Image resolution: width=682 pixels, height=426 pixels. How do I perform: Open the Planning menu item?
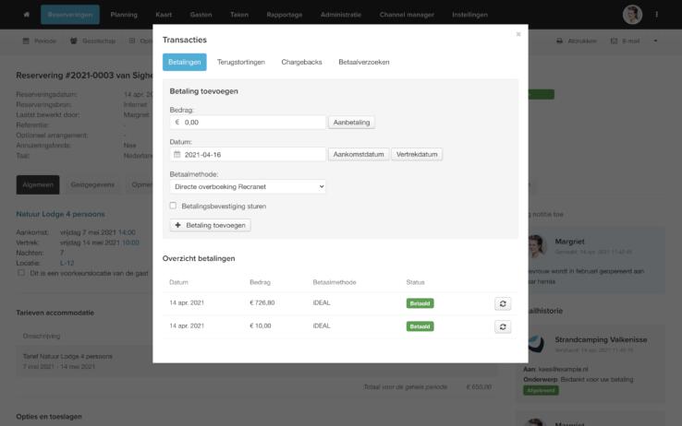point(124,15)
